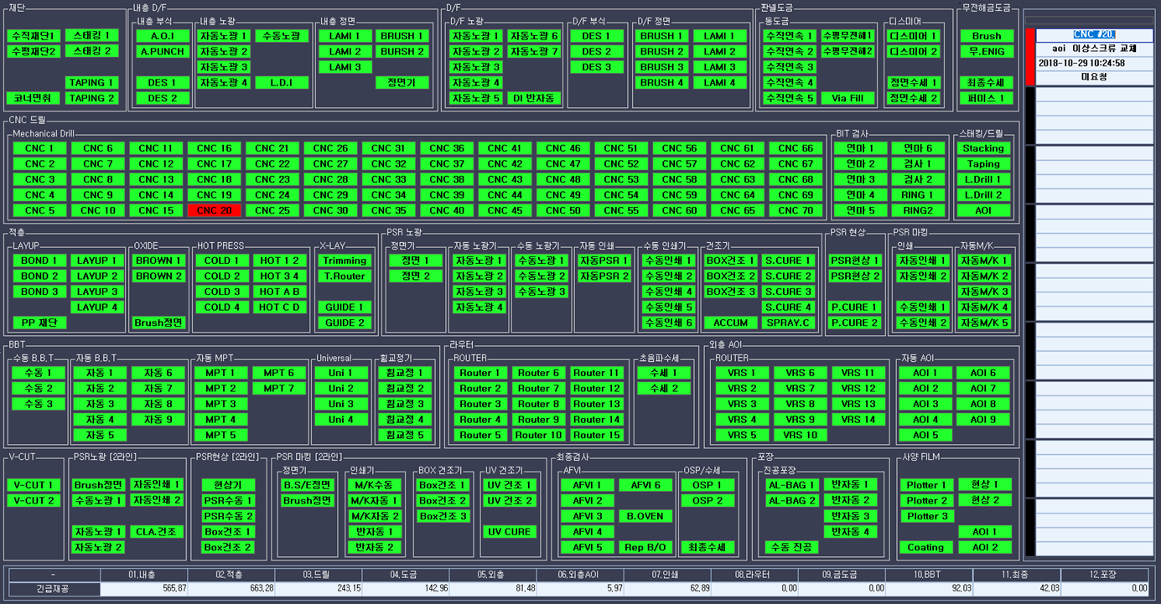This screenshot has width=1161, height=604.
Task: Click the 565,87 value under 01.내층
Action: point(144,589)
